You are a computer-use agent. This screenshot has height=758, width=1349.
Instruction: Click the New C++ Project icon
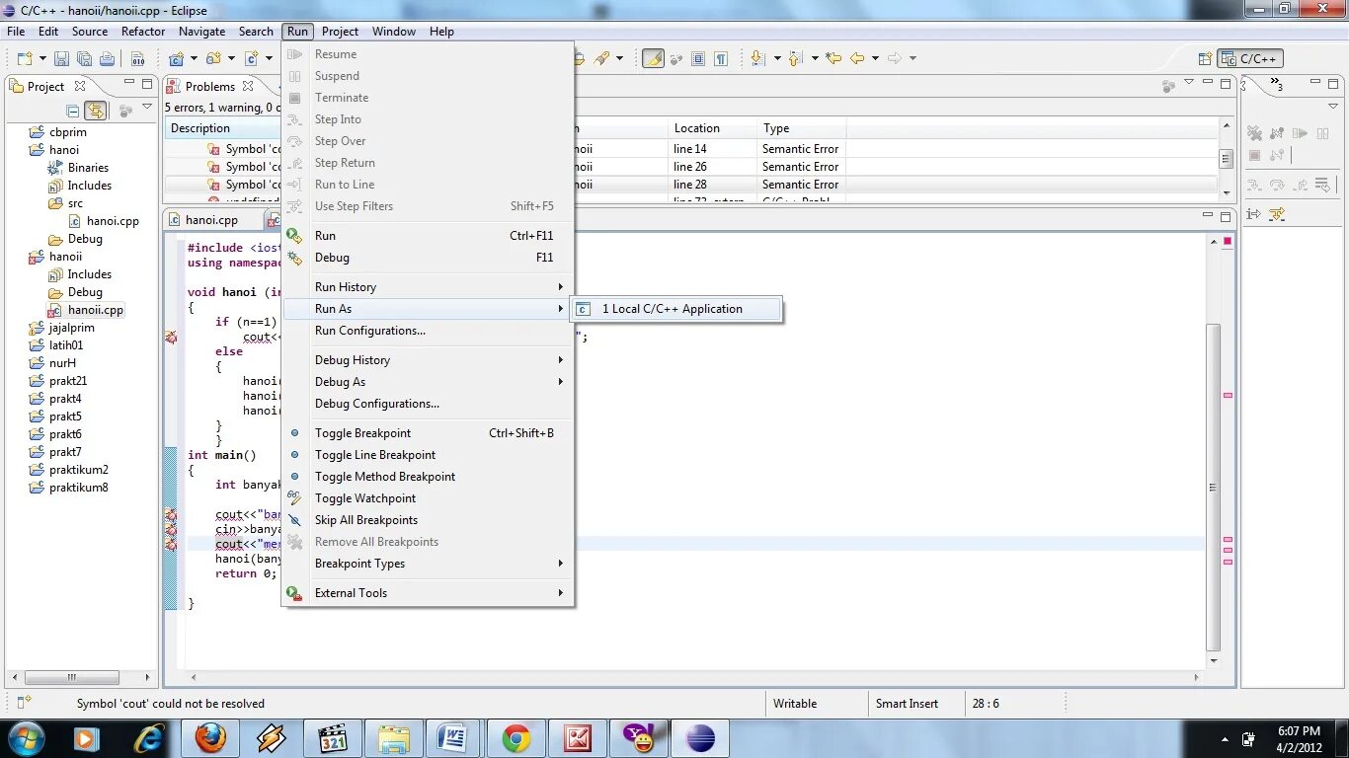click(x=176, y=58)
